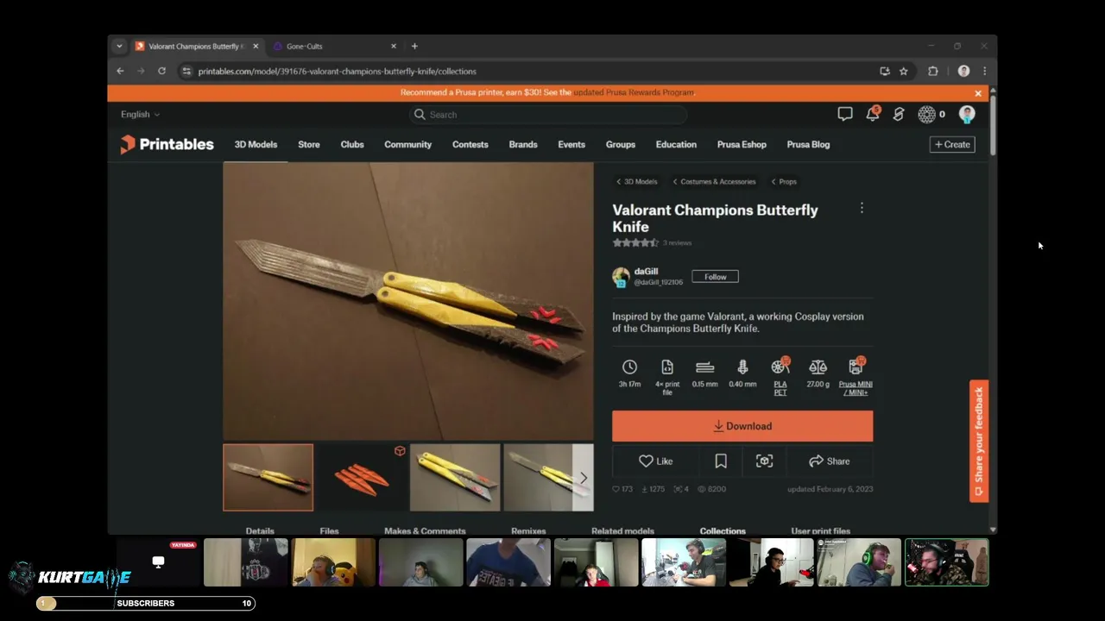Open the Share your feedback side tab
The height and width of the screenshot is (621, 1105).
(x=979, y=441)
